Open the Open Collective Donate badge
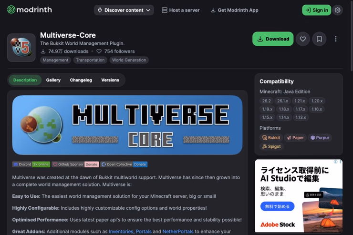This screenshot has height=235, width=353. 124,164
